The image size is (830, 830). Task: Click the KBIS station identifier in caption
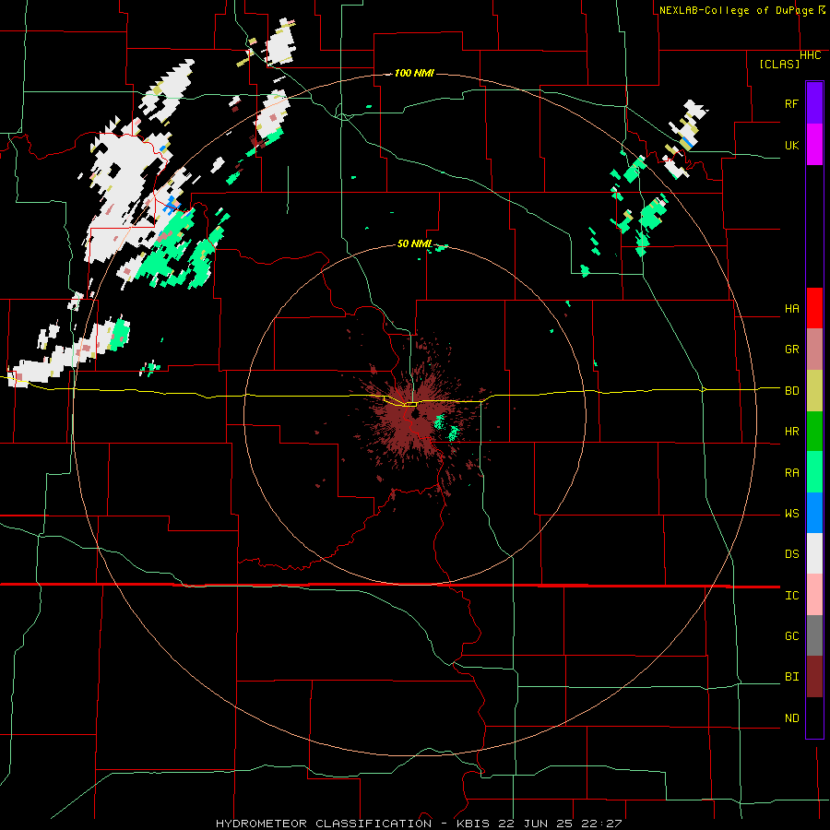pos(475,824)
